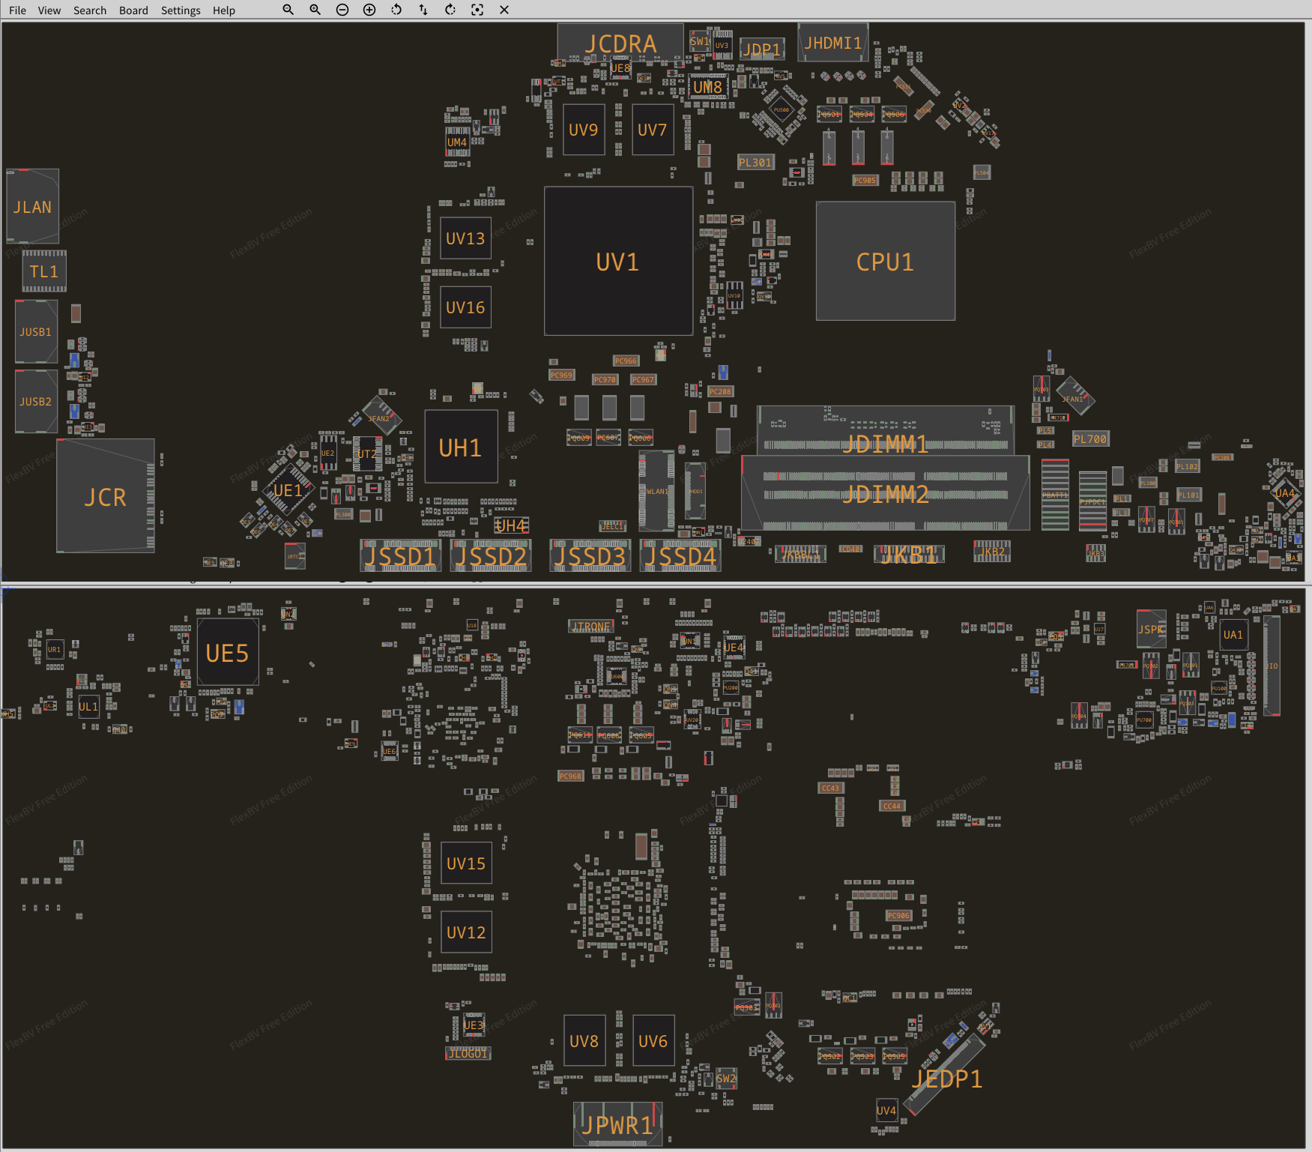Click the circled plus icon

point(369,10)
